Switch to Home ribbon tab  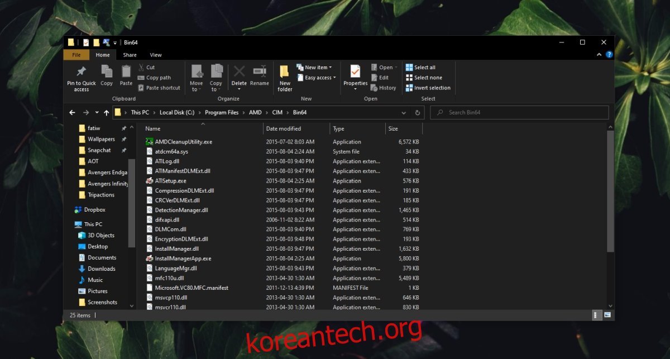[103, 55]
